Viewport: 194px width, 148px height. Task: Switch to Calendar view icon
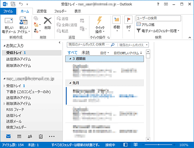point(19,136)
